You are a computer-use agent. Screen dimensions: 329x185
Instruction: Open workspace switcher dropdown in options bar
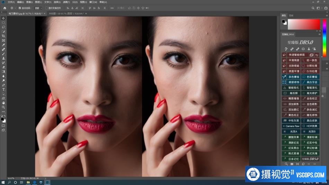319,8
